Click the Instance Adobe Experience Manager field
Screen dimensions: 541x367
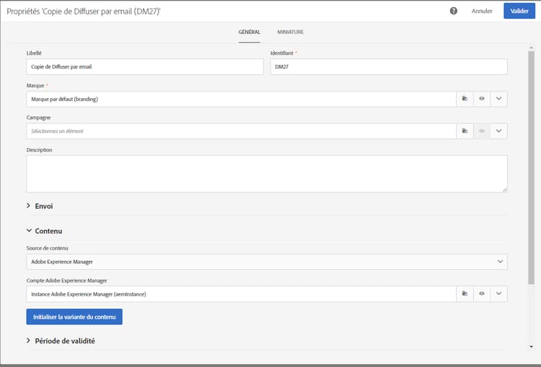(x=241, y=294)
